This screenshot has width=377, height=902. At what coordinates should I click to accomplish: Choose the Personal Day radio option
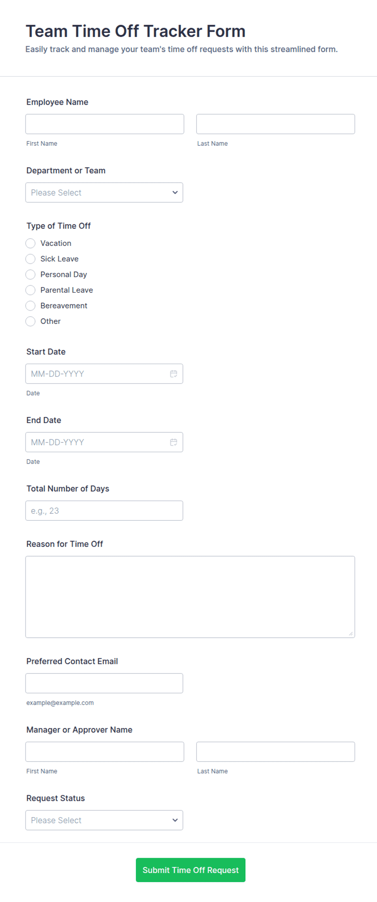(x=30, y=274)
